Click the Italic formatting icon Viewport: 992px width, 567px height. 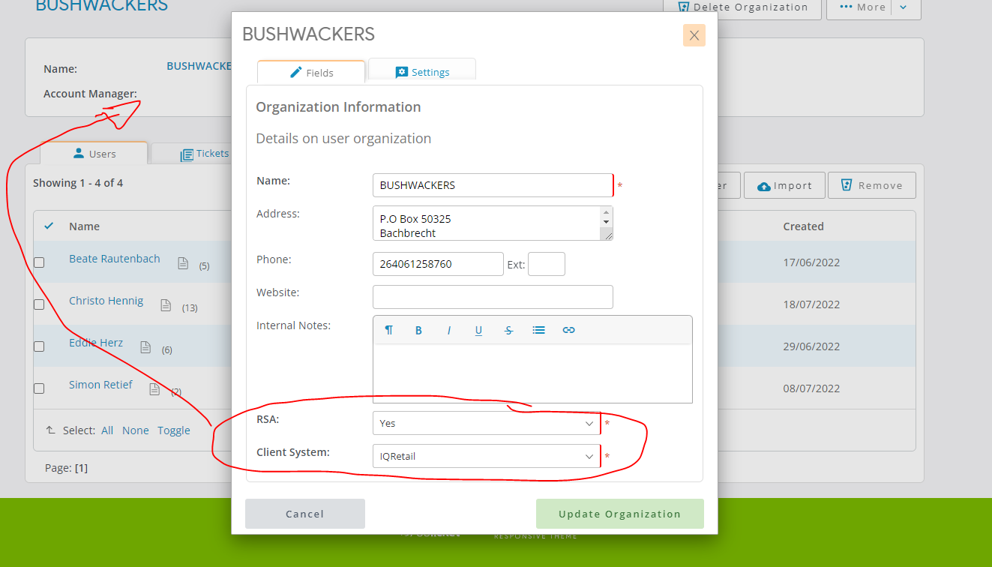coord(448,330)
